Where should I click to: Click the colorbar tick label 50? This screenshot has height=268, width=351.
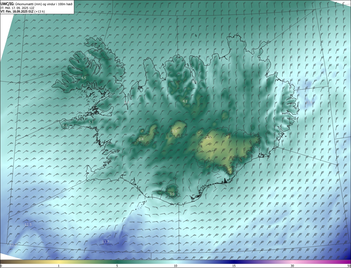[x=349, y=266]
